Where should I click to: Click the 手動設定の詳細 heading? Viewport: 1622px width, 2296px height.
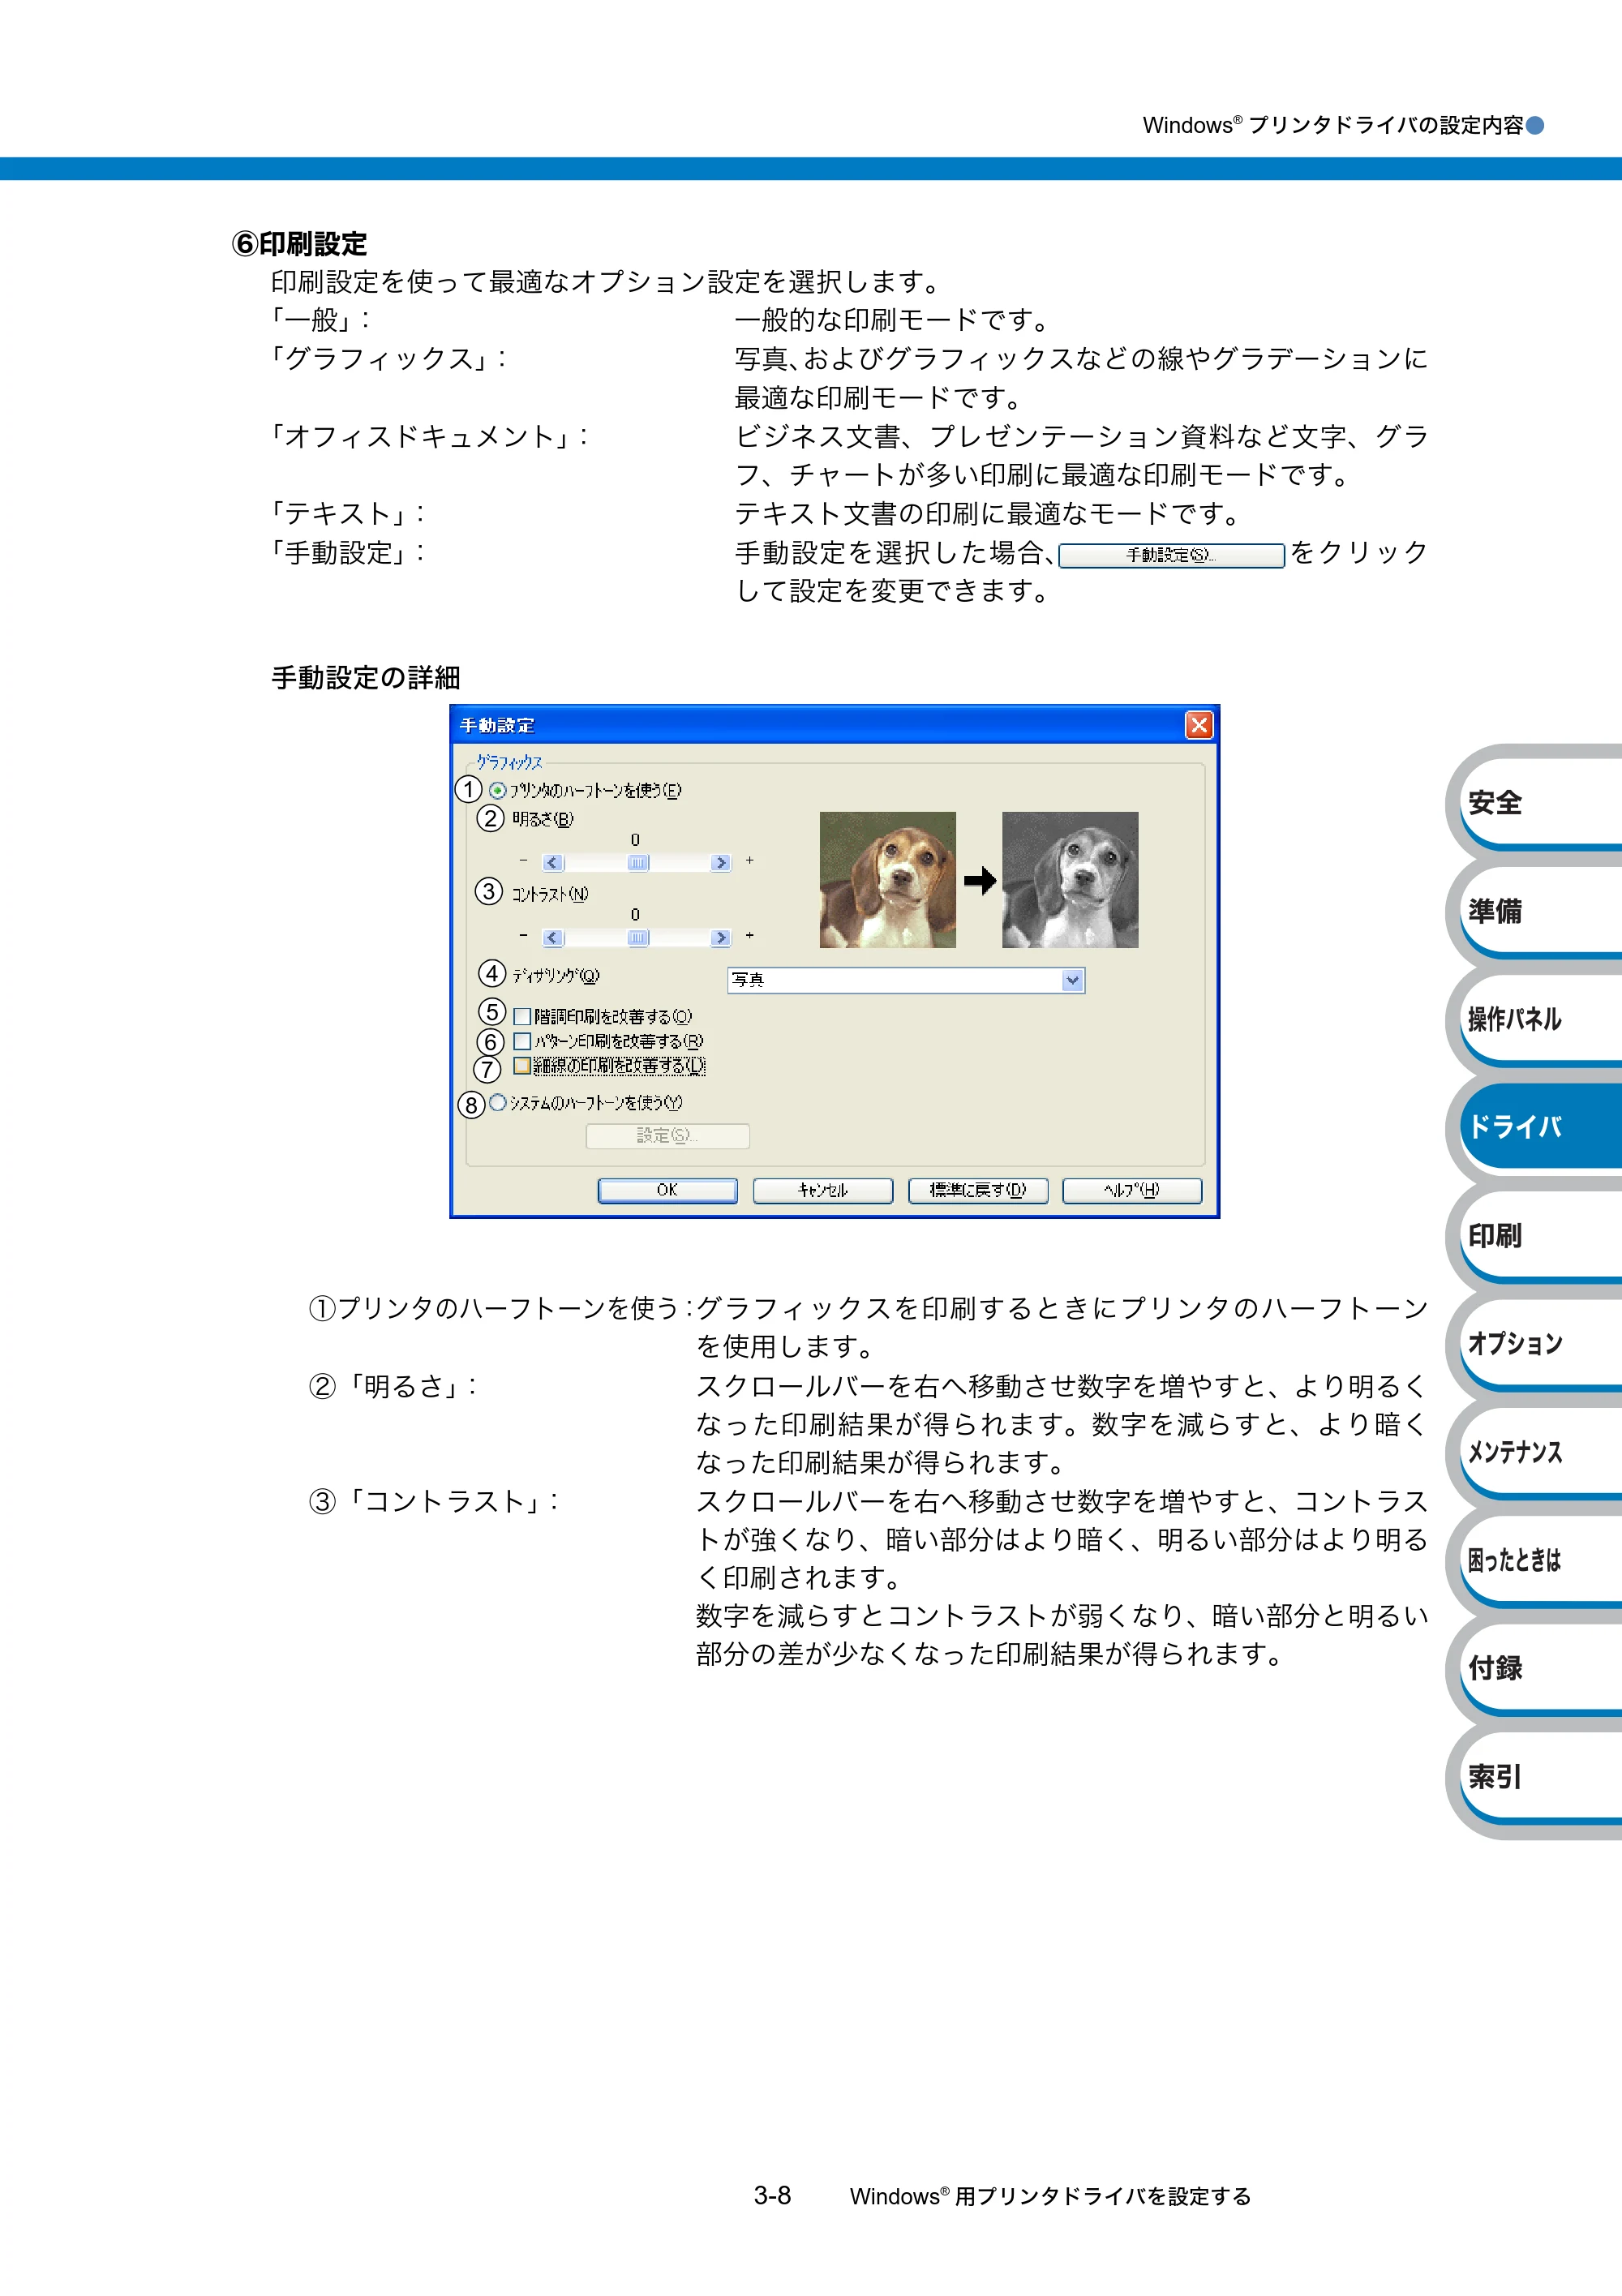click(x=366, y=678)
